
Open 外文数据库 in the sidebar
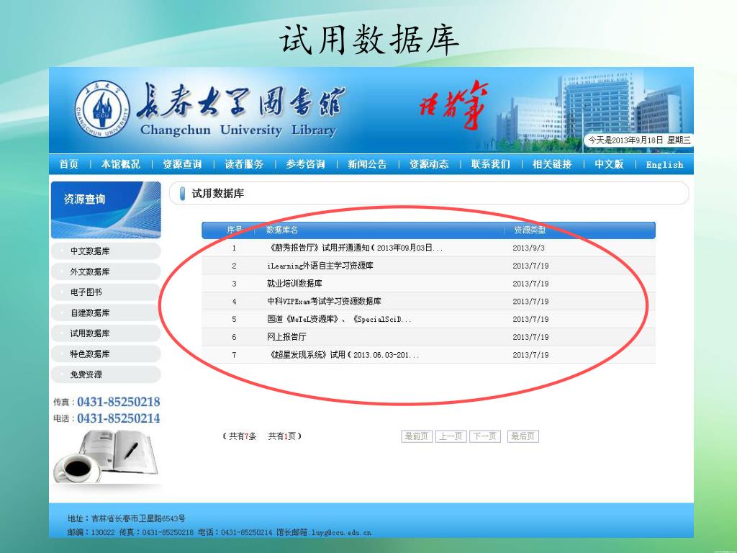(106, 271)
